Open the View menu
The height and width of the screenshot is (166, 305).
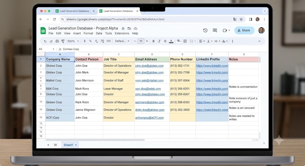(67, 34)
